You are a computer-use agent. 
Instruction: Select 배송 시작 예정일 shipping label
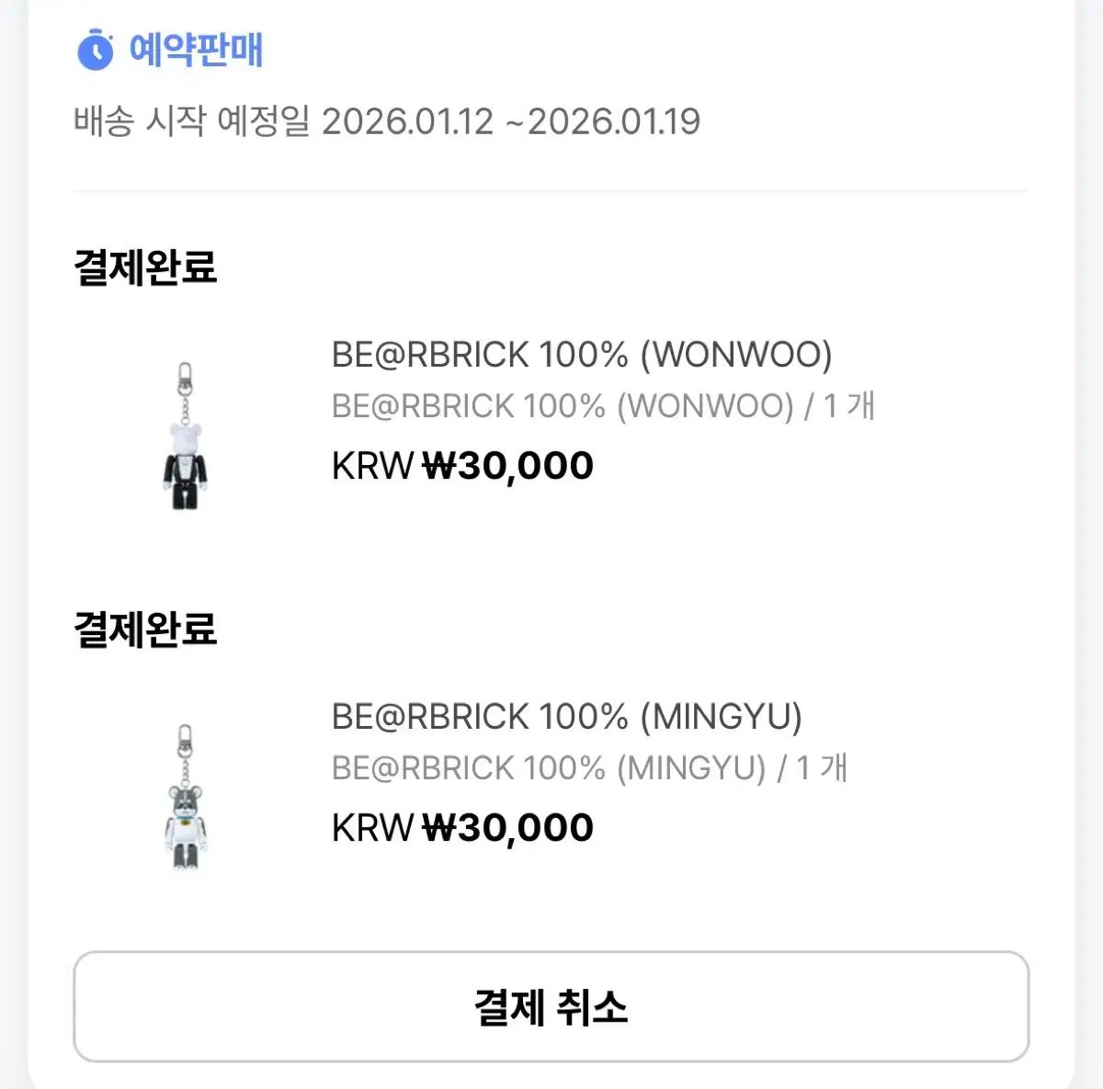pos(191,120)
